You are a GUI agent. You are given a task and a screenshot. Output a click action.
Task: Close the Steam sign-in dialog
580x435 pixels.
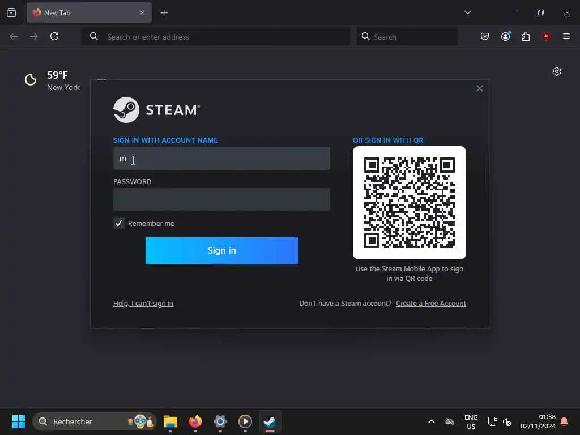479,88
